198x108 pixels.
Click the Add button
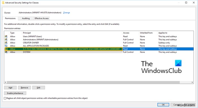[10, 88]
